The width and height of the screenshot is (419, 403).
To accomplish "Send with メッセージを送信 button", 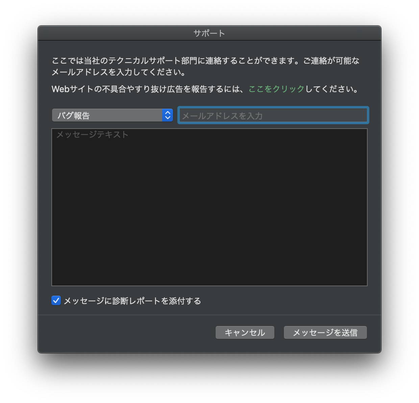I will [x=325, y=332].
